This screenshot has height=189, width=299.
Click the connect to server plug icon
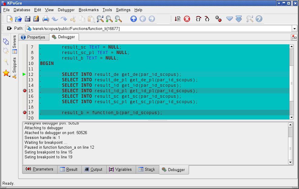pos(6,42)
